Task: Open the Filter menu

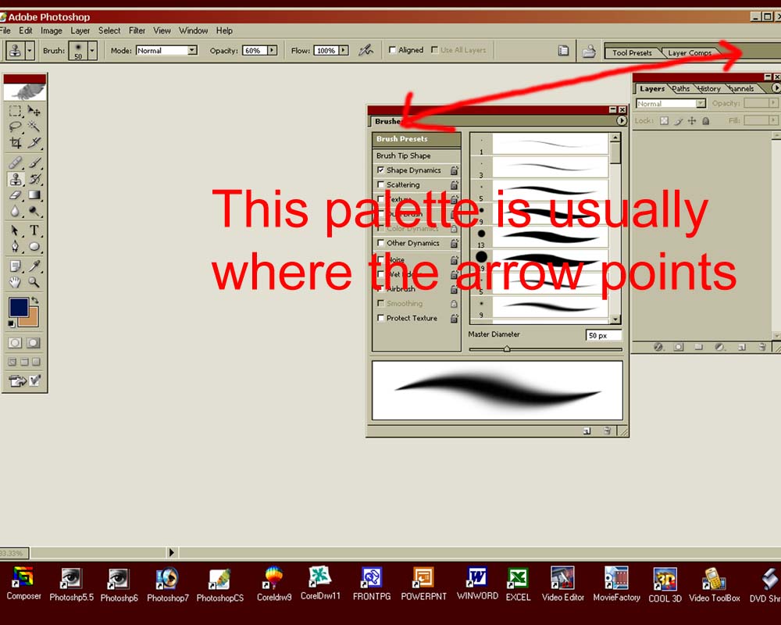Action: (137, 30)
